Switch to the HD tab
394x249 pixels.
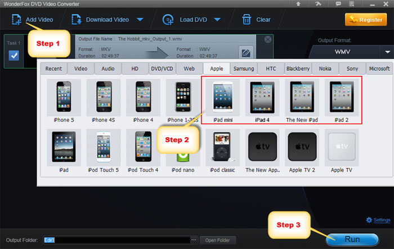coord(135,69)
